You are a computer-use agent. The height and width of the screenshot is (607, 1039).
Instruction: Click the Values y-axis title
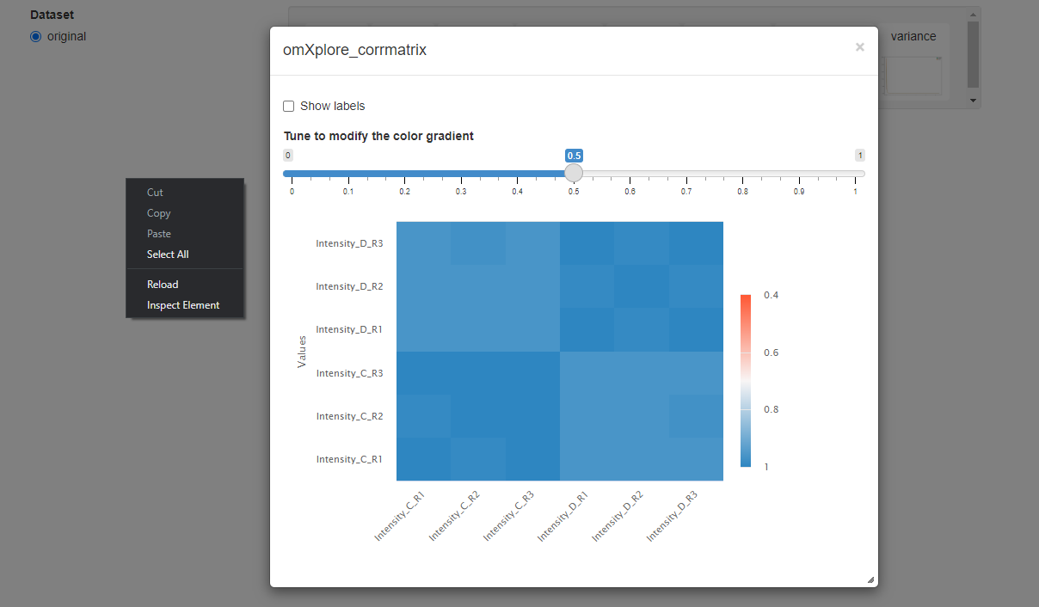tap(302, 352)
